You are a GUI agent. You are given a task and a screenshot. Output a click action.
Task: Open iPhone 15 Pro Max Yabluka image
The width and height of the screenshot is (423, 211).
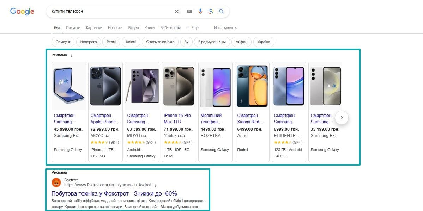pyautogui.click(x=179, y=86)
